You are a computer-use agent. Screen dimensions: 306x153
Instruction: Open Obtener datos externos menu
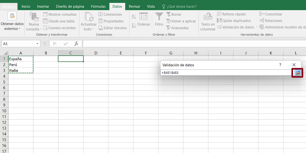pos(12,21)
